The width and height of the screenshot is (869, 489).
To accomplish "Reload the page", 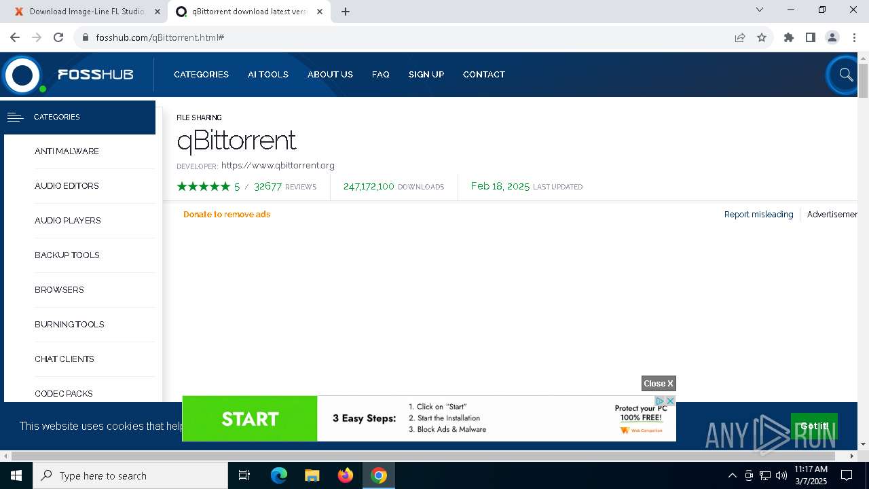I will coord(58,37).
